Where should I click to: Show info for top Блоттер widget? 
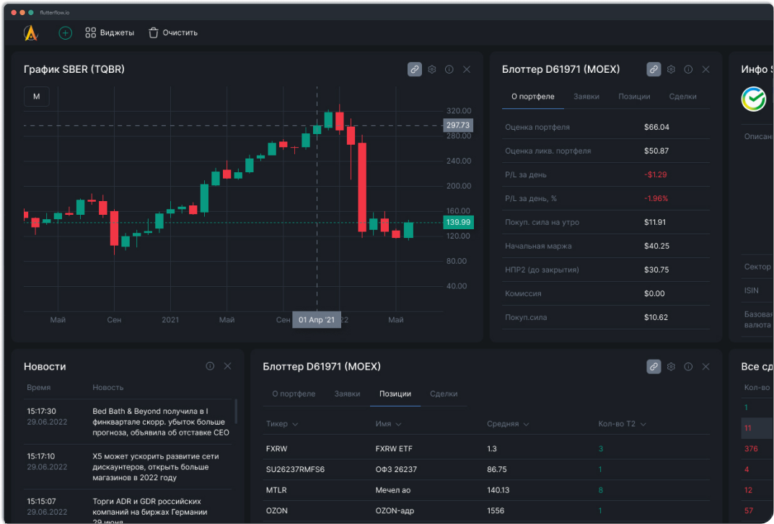[688, 70]
